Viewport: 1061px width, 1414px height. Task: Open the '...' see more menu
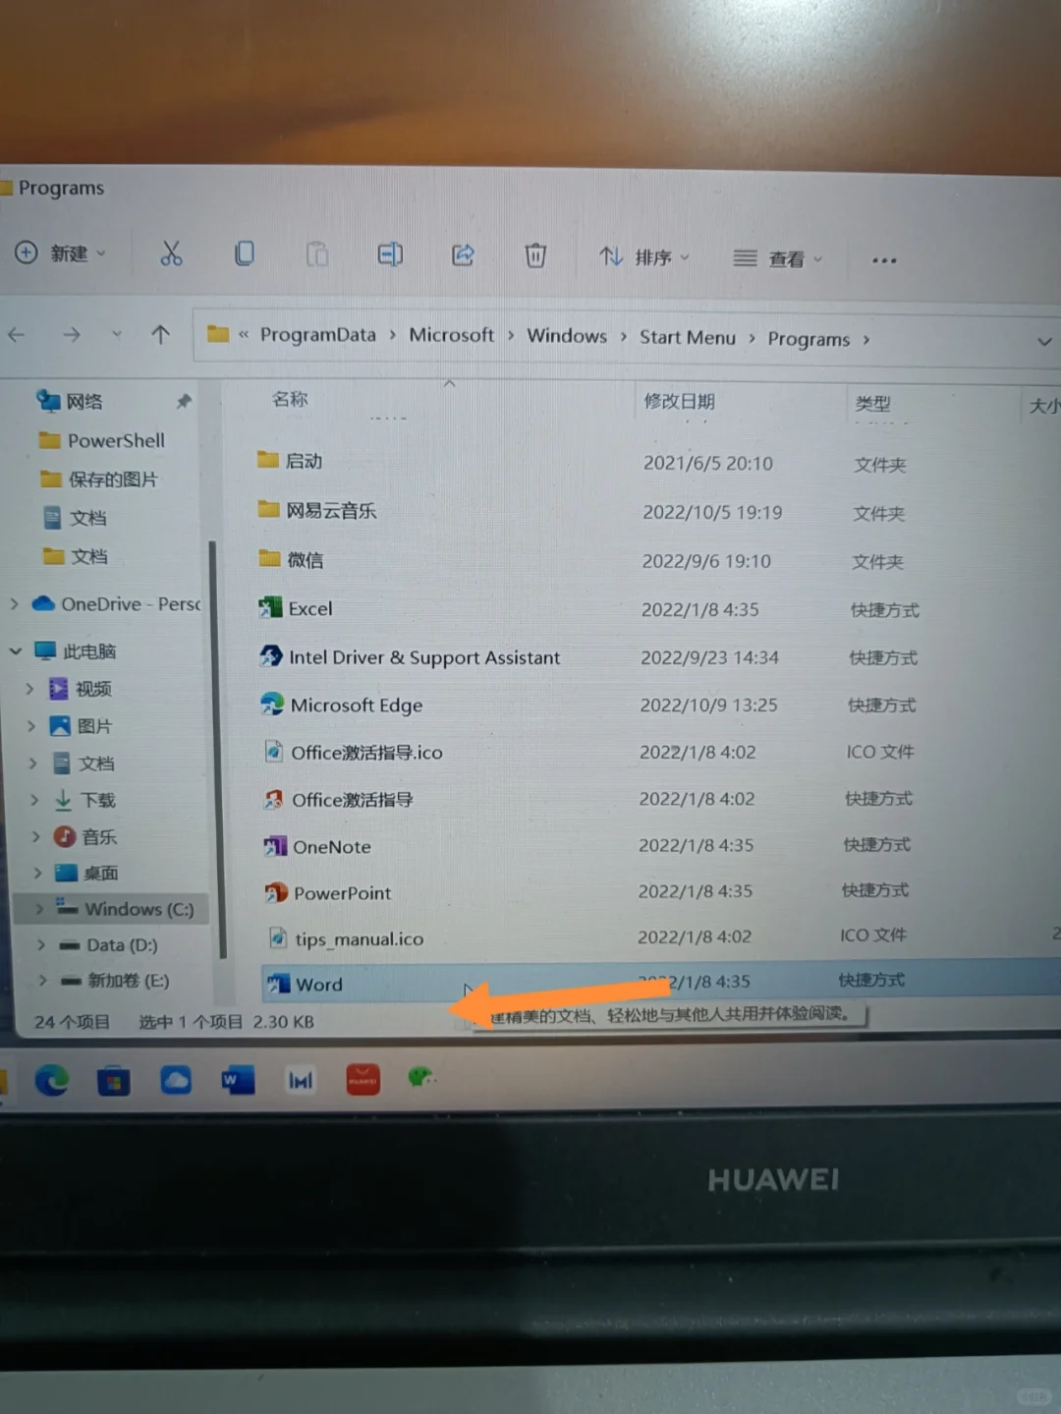coord(882,259)
